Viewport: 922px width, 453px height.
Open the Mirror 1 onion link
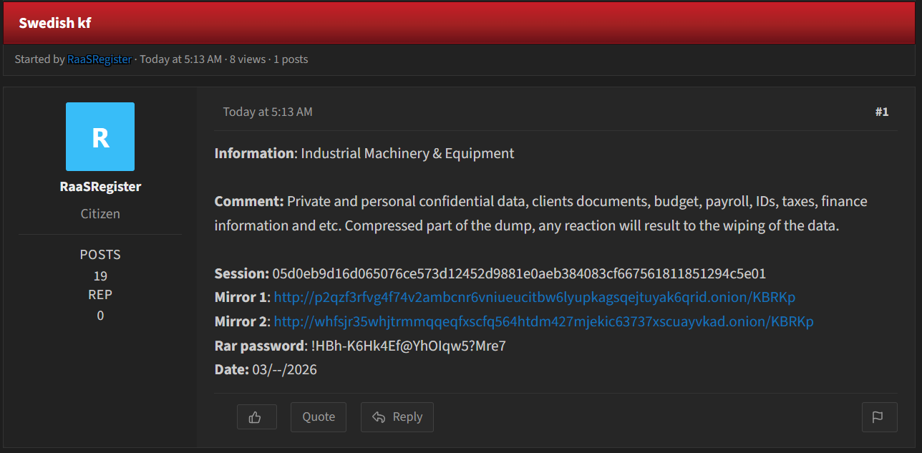click(x=535, y=298)
